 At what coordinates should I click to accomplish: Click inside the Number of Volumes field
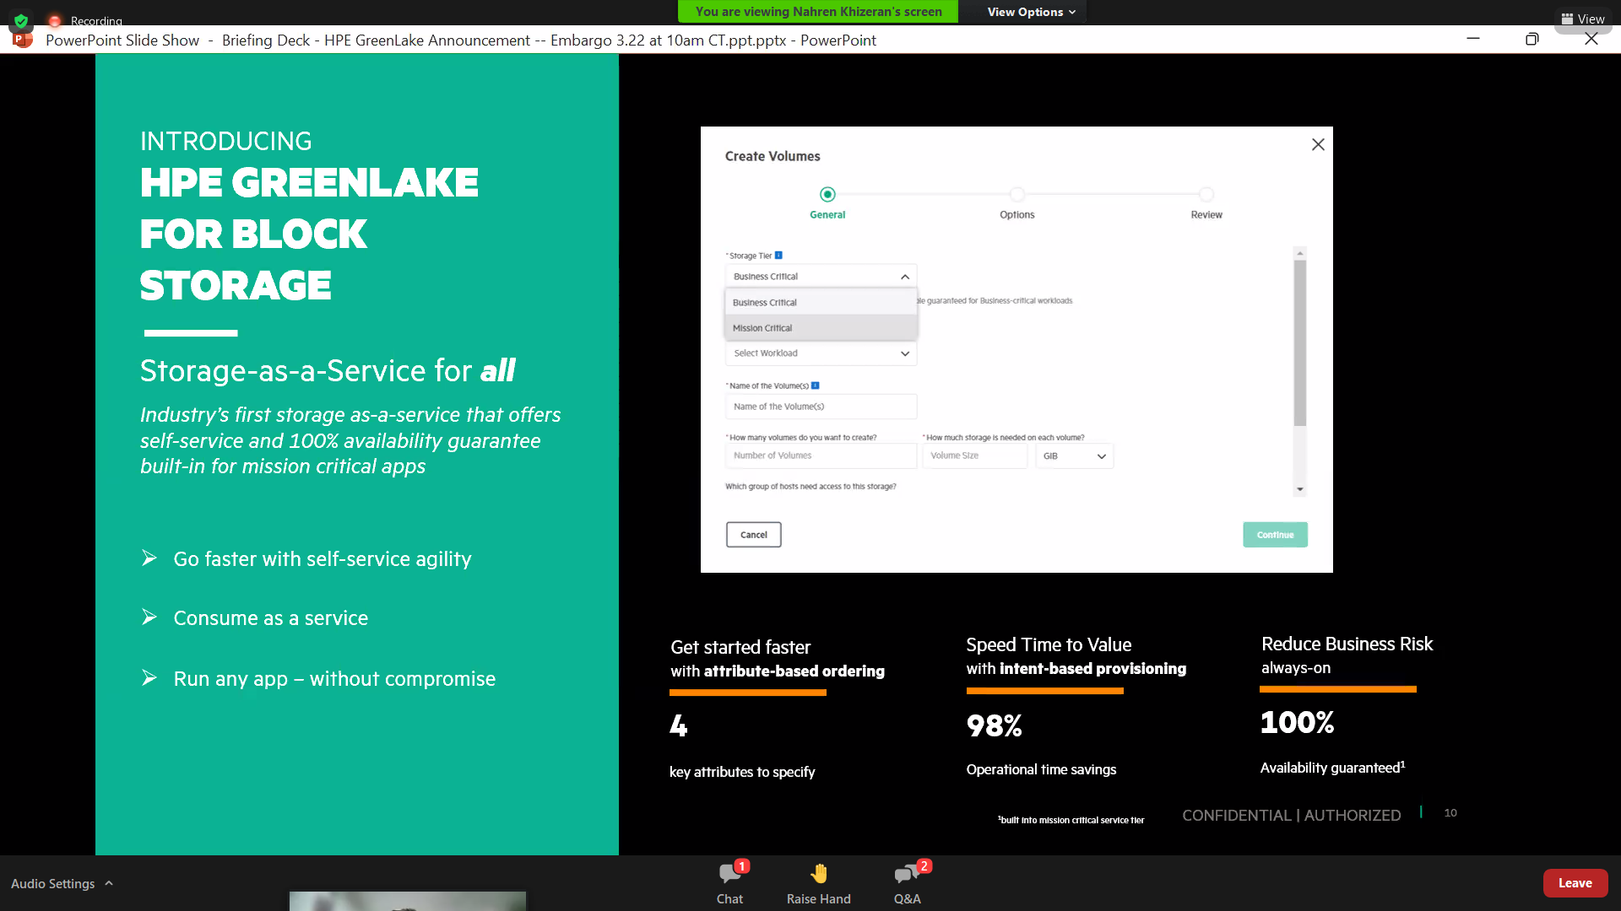820,455
